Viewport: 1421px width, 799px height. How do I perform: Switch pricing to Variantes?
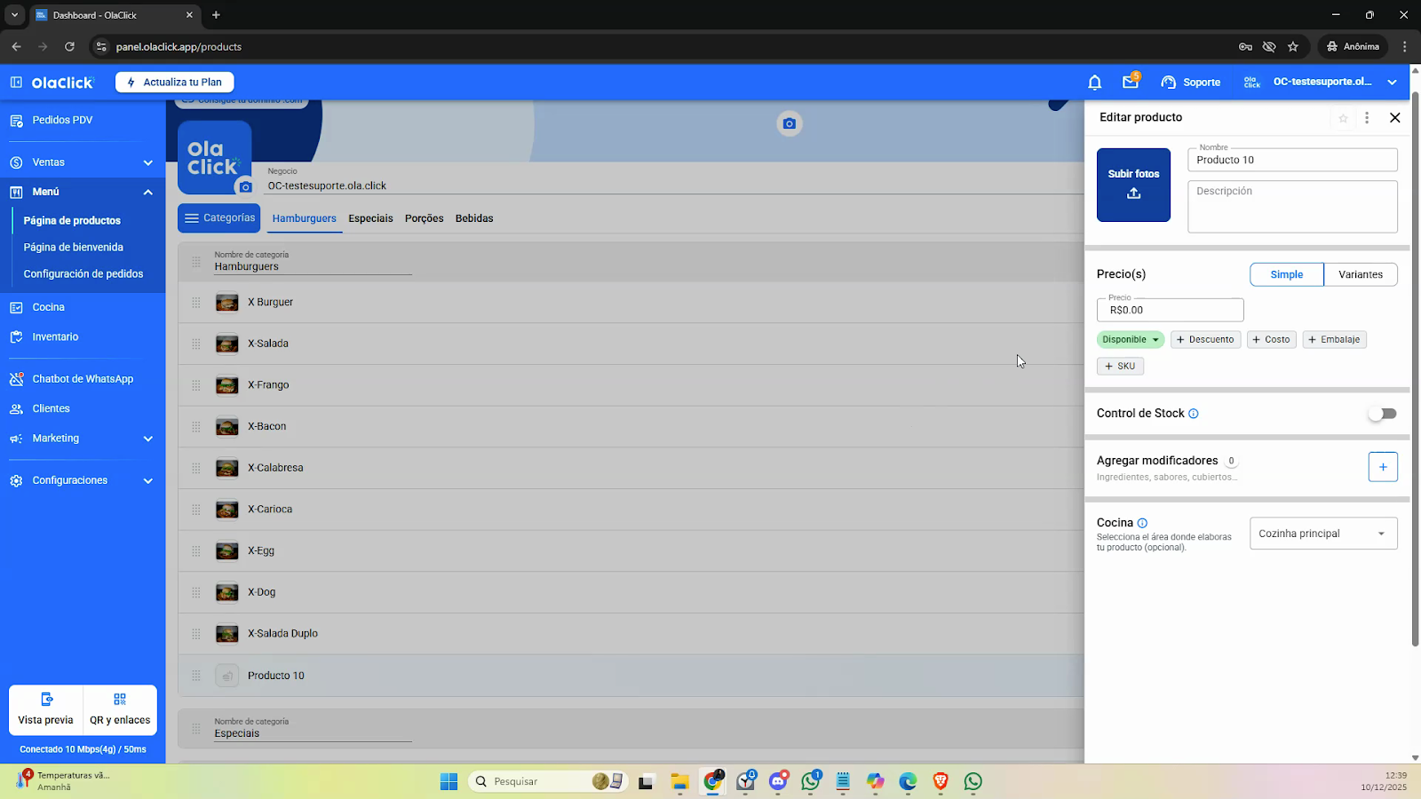[1360, 274]
